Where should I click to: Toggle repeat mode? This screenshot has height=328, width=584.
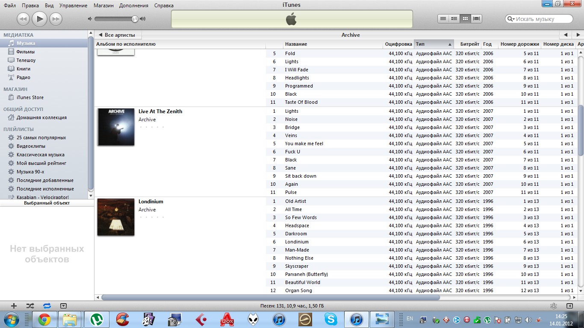coord(47,306)
